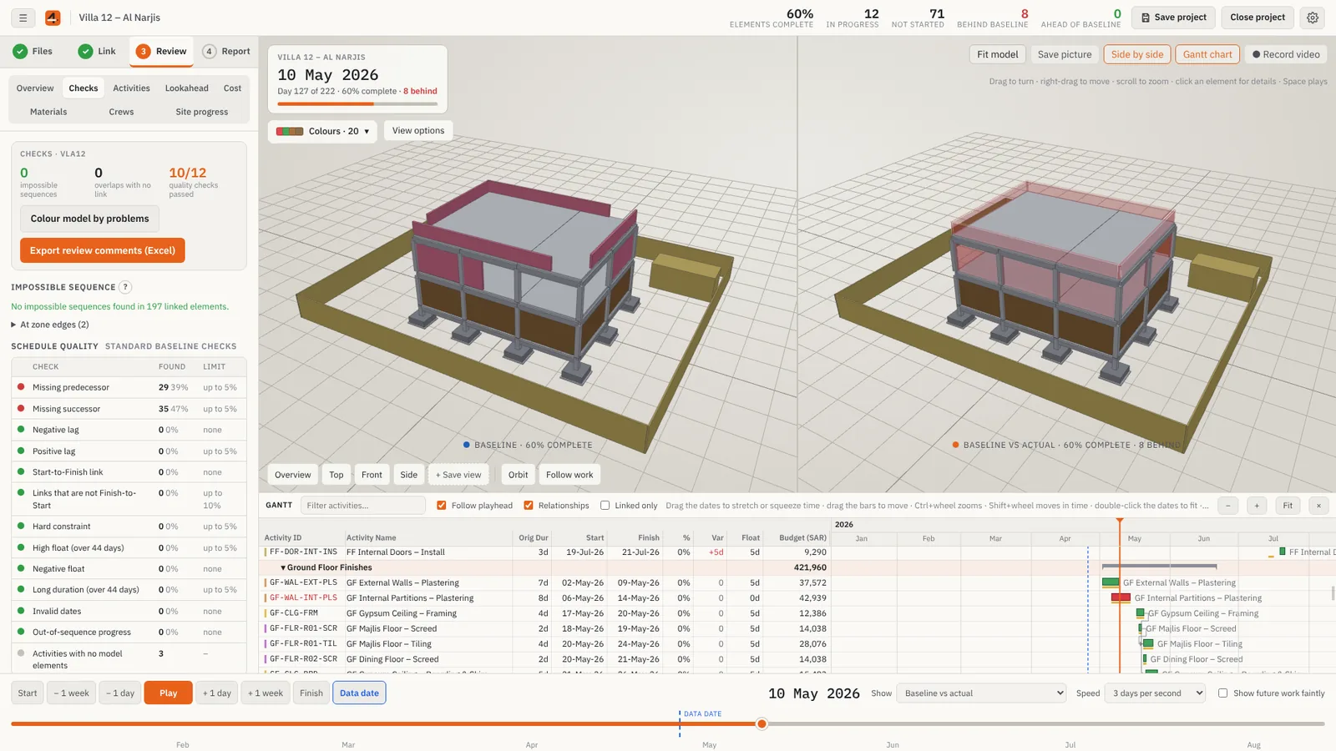Expand At zone edges (2)
Image resolution: width=1336 pixels, height=751 pixels.
click(x=50, y=325)
